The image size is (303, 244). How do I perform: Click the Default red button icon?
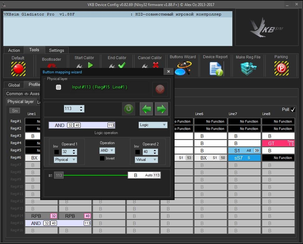(18, 69)
